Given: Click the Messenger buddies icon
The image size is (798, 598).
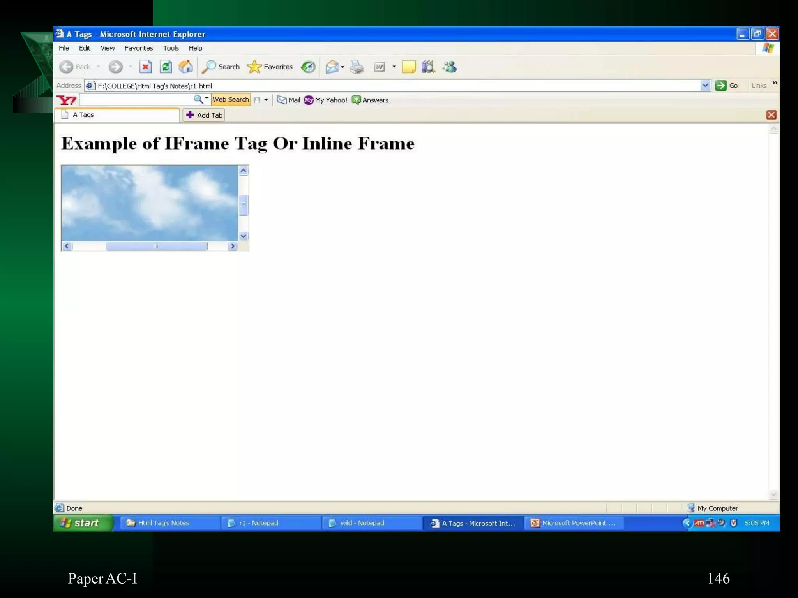Looking at the screenshot, I should pos(450,67).
